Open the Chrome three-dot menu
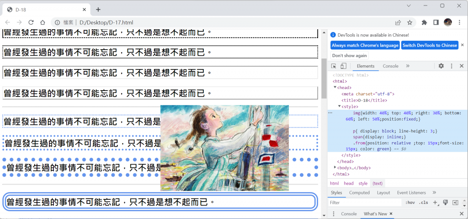468x219 pixels. [x=459, y=22]
